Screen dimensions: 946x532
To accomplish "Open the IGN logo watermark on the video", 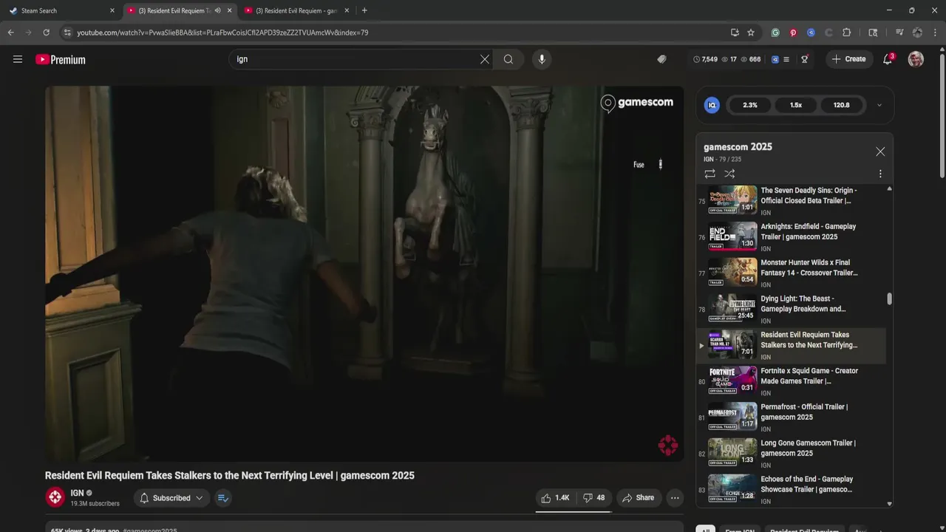I will [668, 445].
